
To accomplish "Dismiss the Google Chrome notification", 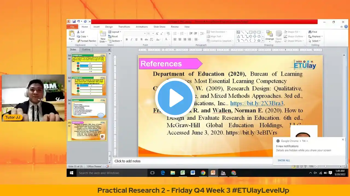I will [343, 140].
